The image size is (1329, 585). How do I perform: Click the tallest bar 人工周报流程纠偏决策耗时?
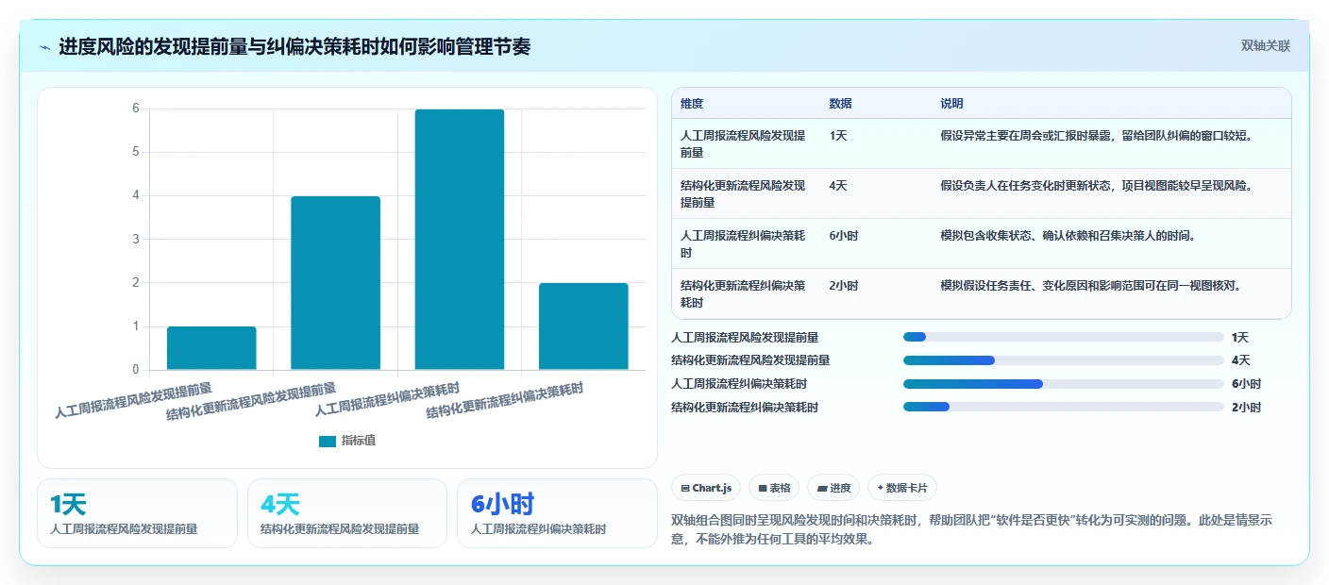[x=460, y=240]
